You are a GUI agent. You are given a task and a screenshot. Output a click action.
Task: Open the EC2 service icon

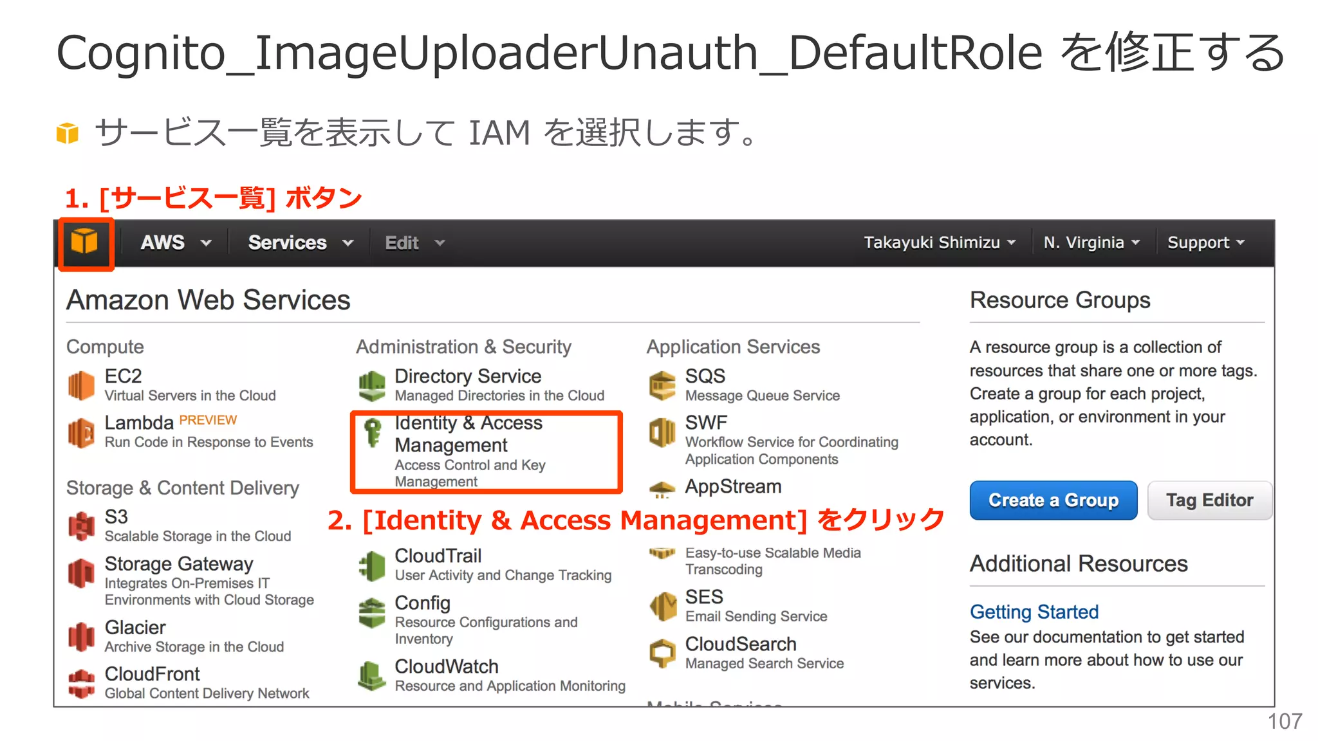tap(82, 385)
